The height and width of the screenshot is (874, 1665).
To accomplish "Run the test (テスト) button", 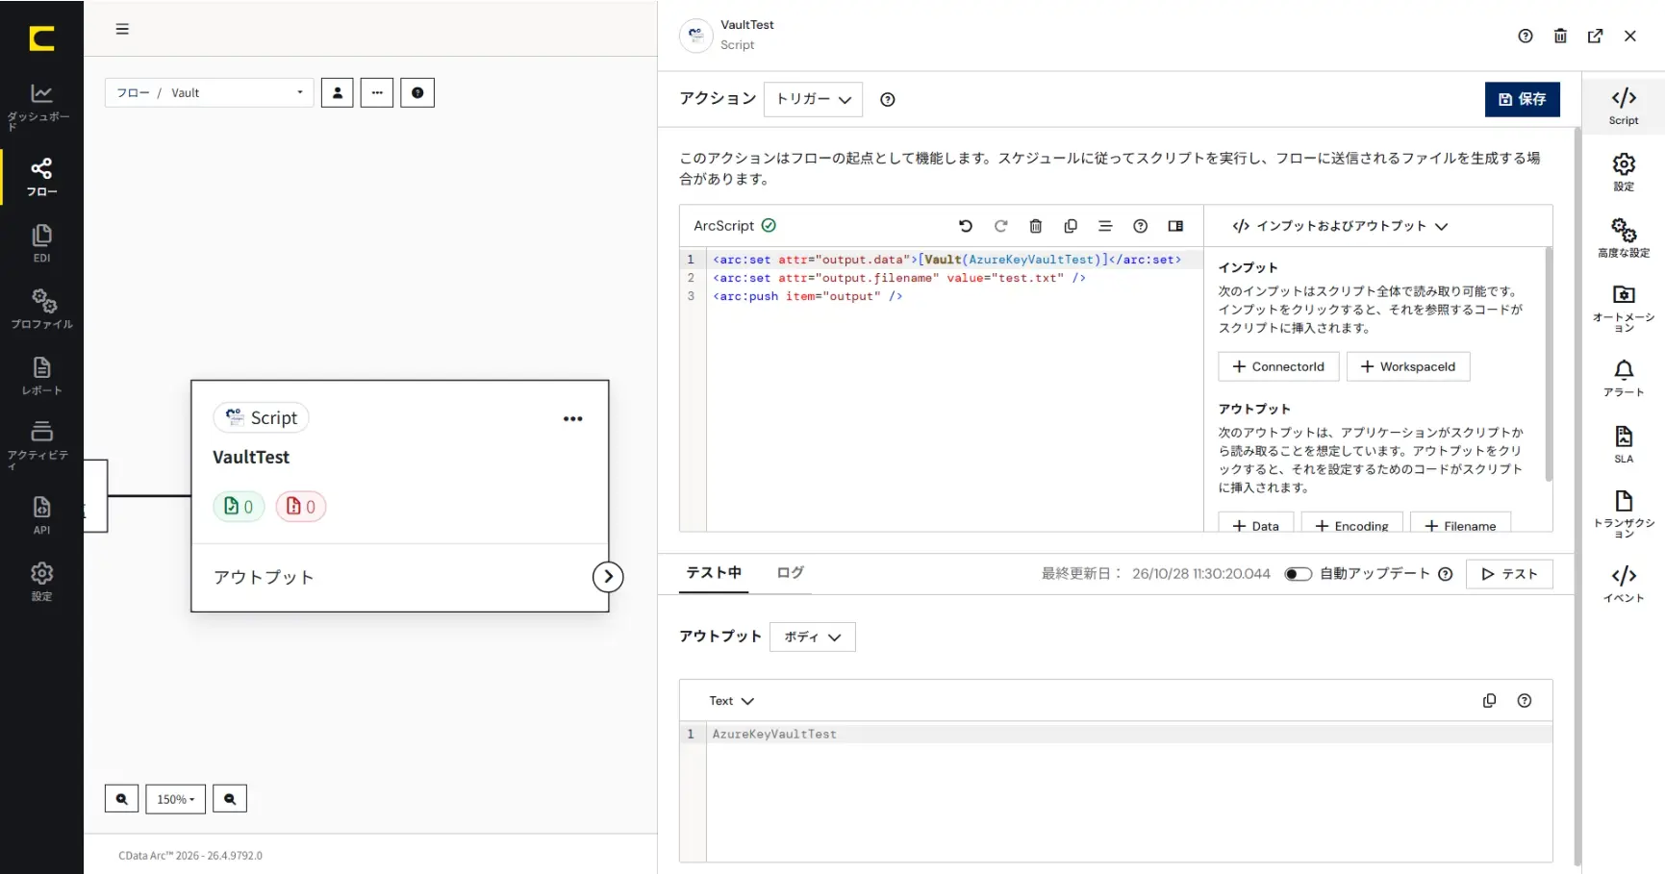I will click(1509, 574).
